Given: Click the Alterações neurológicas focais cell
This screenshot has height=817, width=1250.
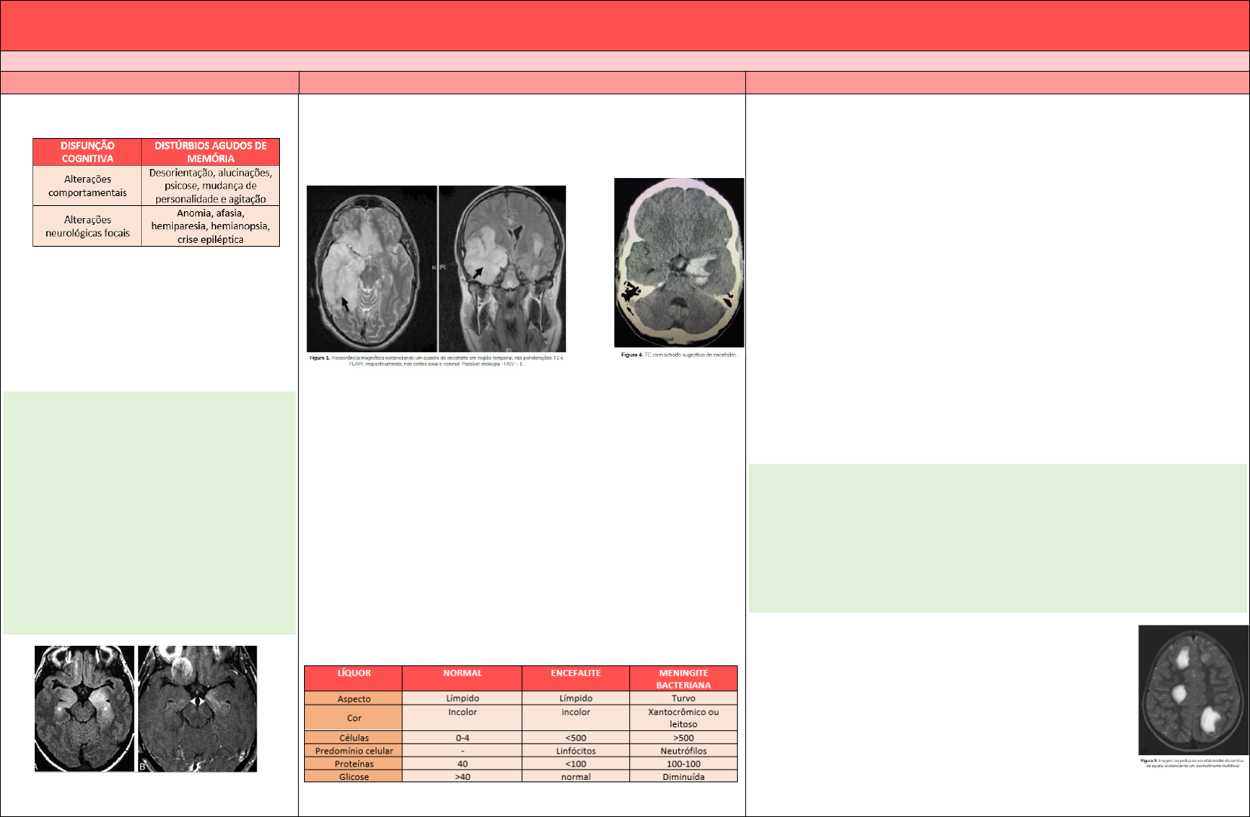Looking at the screenshot, I should 88,226.
